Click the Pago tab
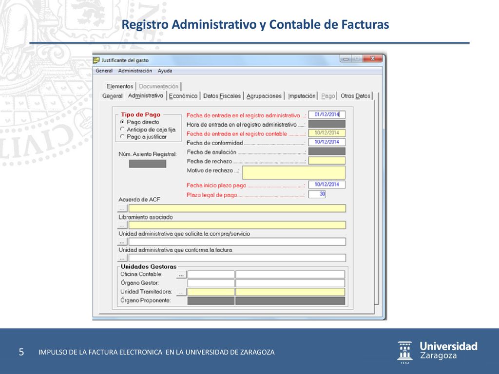 click(328, 96)
